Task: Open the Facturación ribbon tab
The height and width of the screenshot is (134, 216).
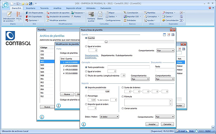Action: coord(106,8)
